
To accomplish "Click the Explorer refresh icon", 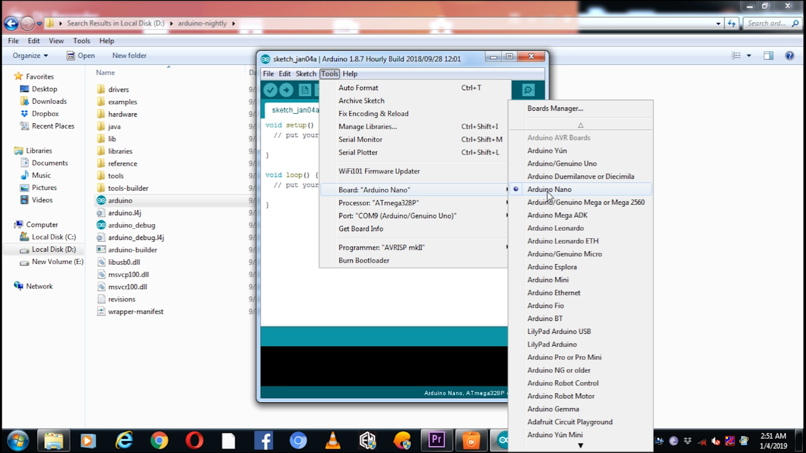I will click(x=732, y=24).
